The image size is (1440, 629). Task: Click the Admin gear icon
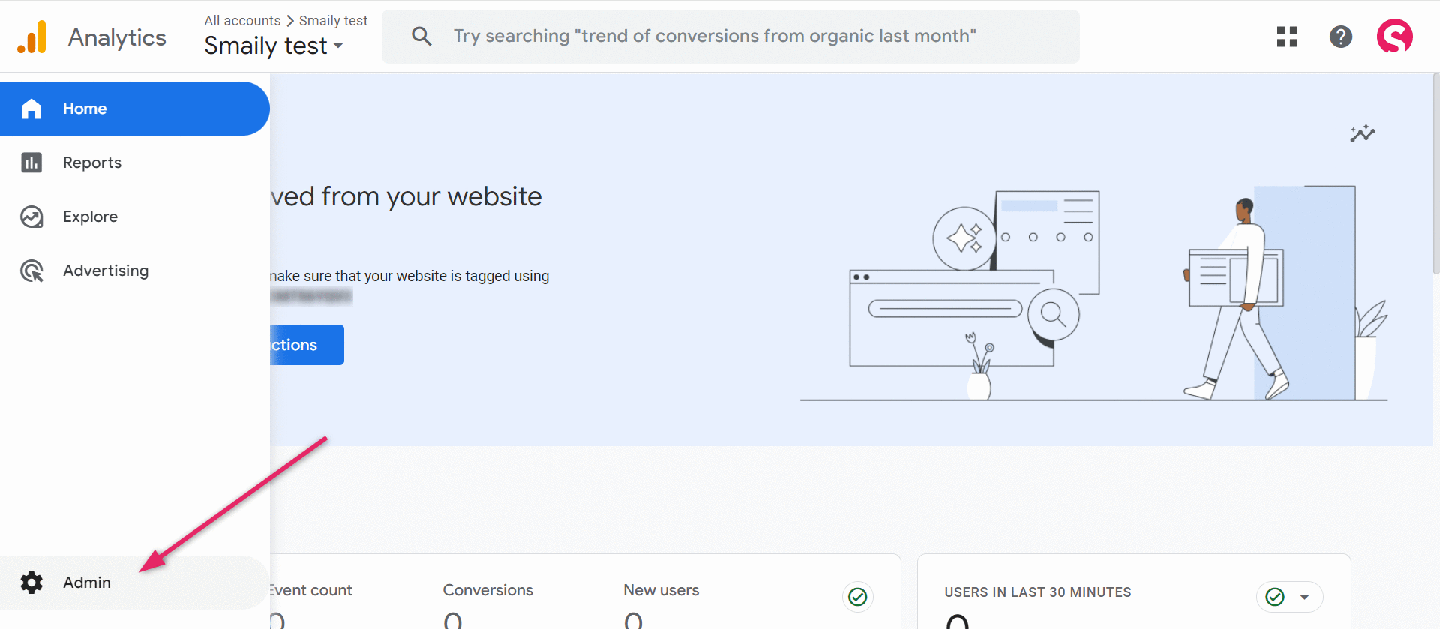point(31,583)
